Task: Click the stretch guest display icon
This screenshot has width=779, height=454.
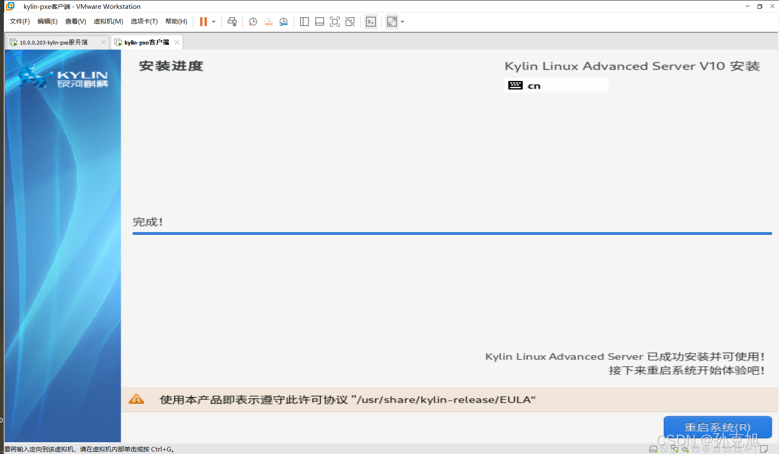Action: [x=392, y=22]
